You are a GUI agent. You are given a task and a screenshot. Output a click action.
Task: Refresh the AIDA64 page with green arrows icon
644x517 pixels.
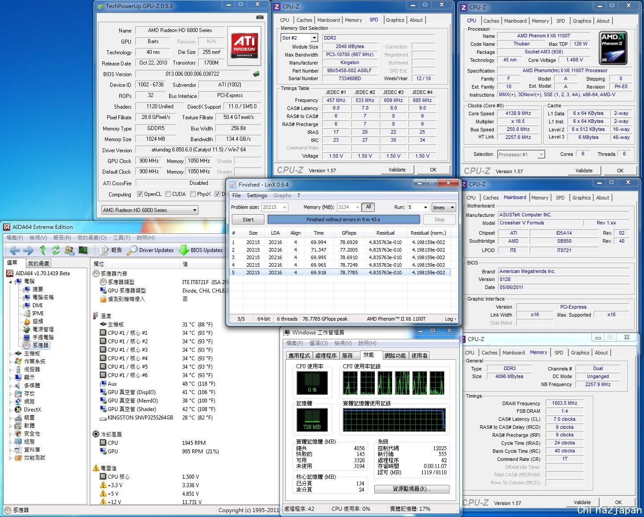pos(56,250)
